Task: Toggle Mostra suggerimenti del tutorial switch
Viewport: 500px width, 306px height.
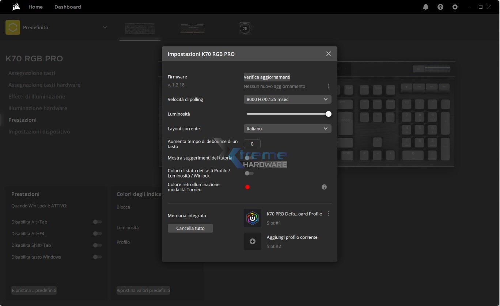Action: click(249, 158)
